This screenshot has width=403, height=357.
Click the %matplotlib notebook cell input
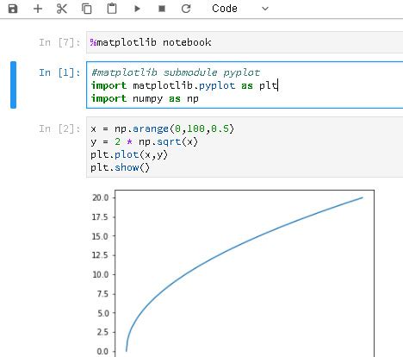(x=245, y=42)
